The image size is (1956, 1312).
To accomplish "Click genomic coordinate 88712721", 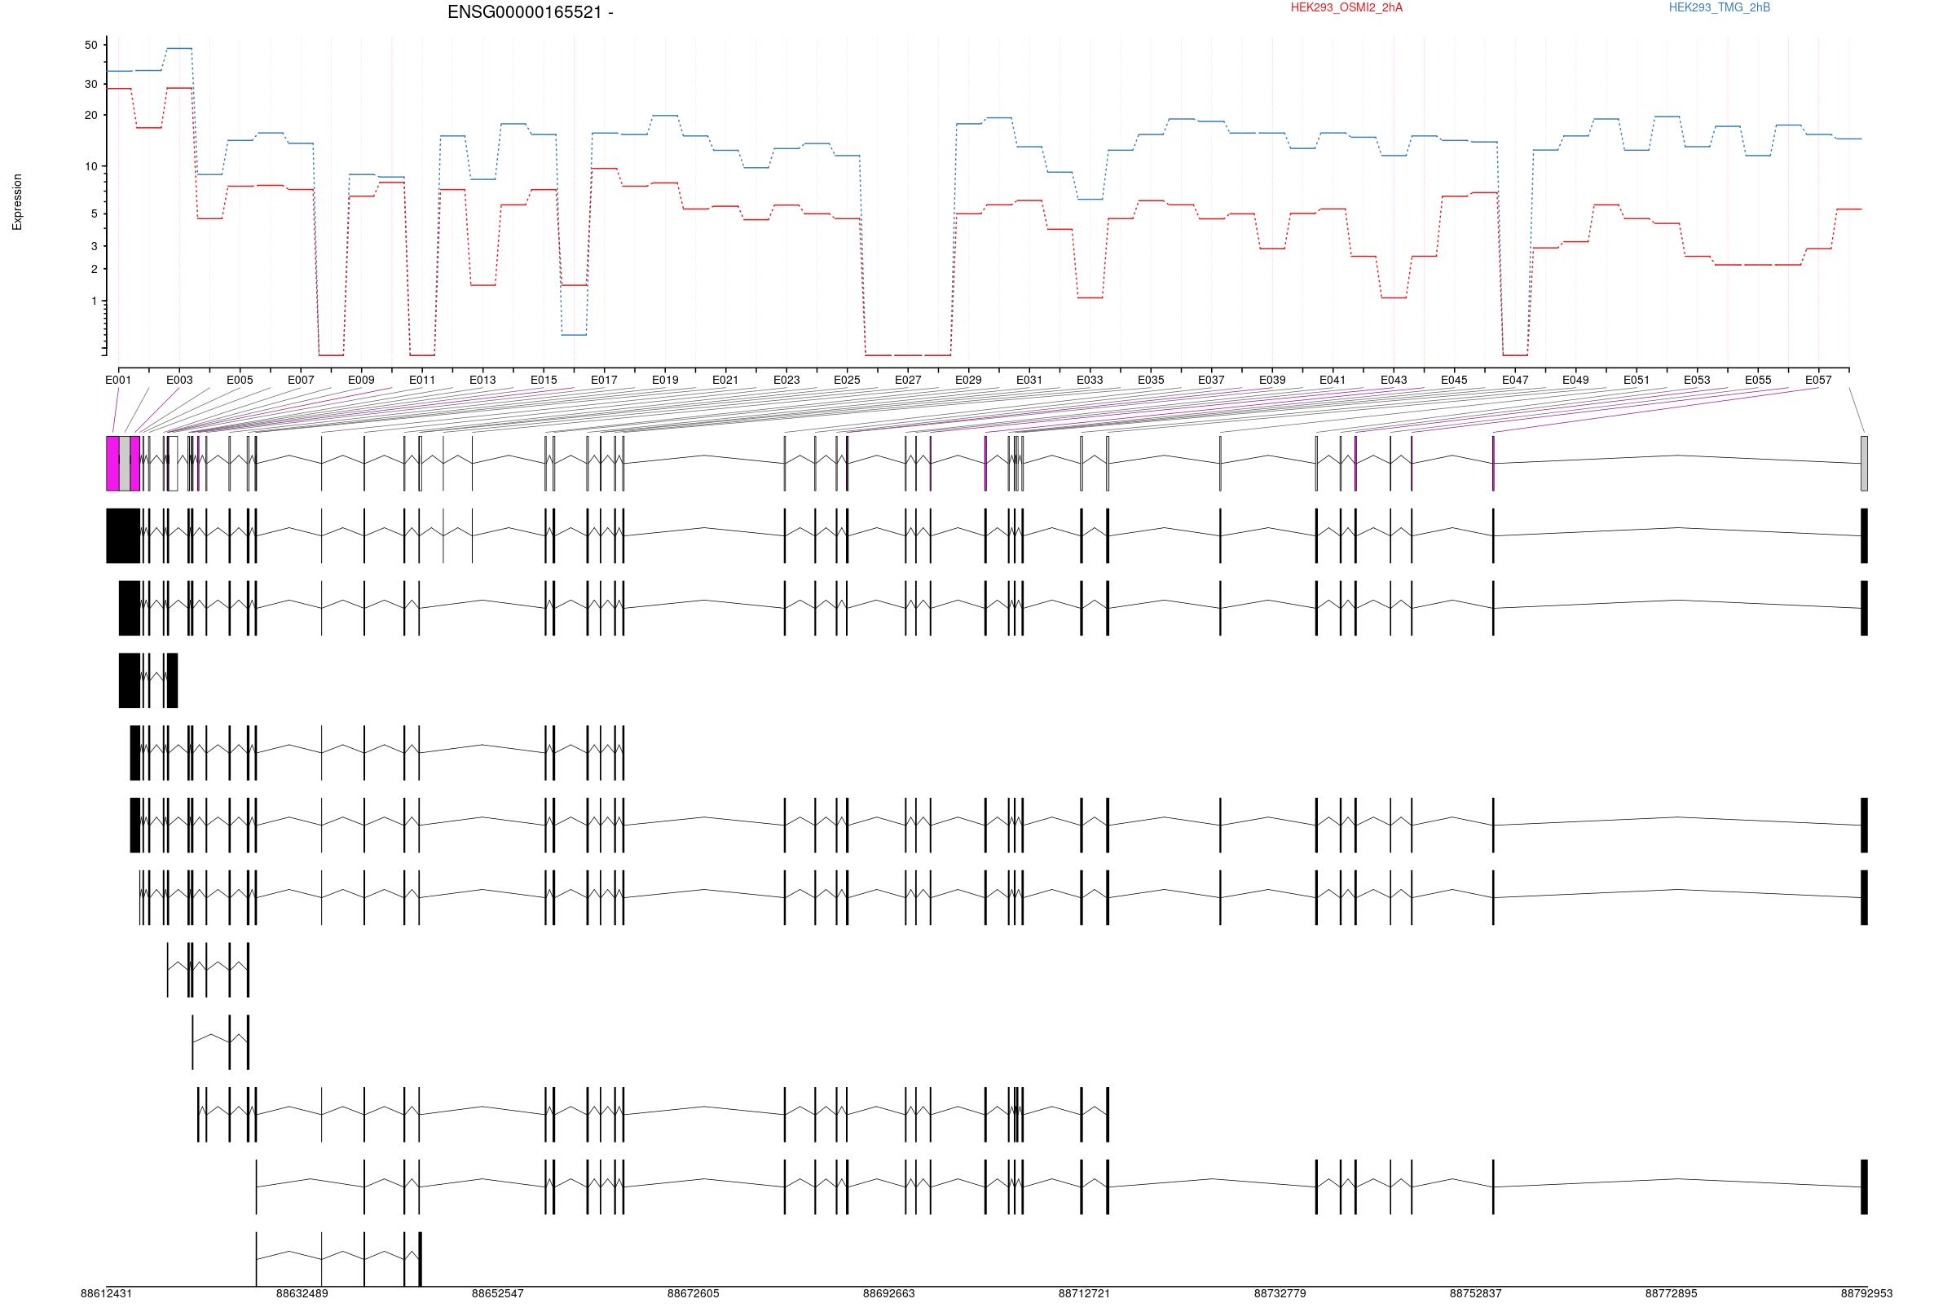I will 1084,1293.
